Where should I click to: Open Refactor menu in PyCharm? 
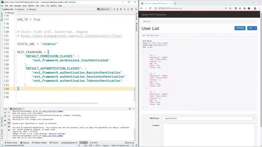pyautogui.click(x=31, y=6)
